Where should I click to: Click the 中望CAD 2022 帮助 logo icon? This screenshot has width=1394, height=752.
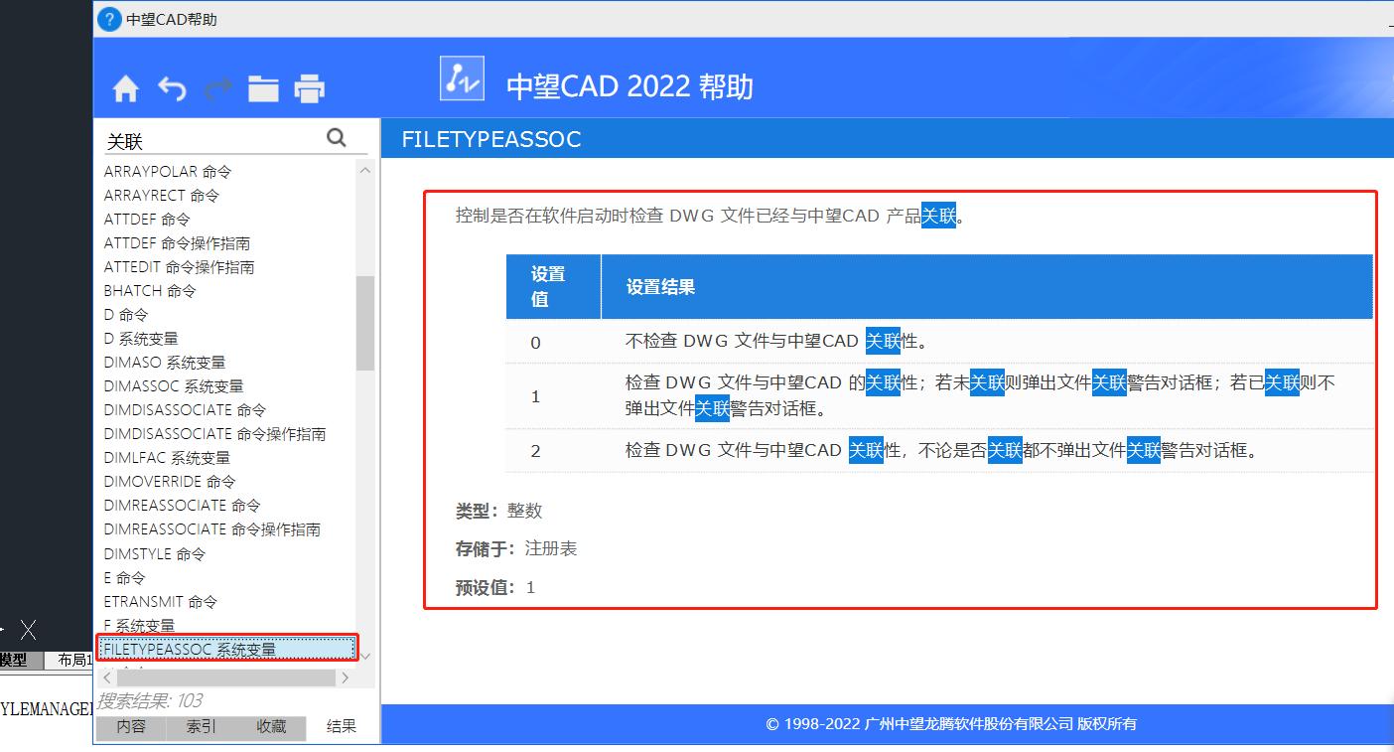coord(461,77)
